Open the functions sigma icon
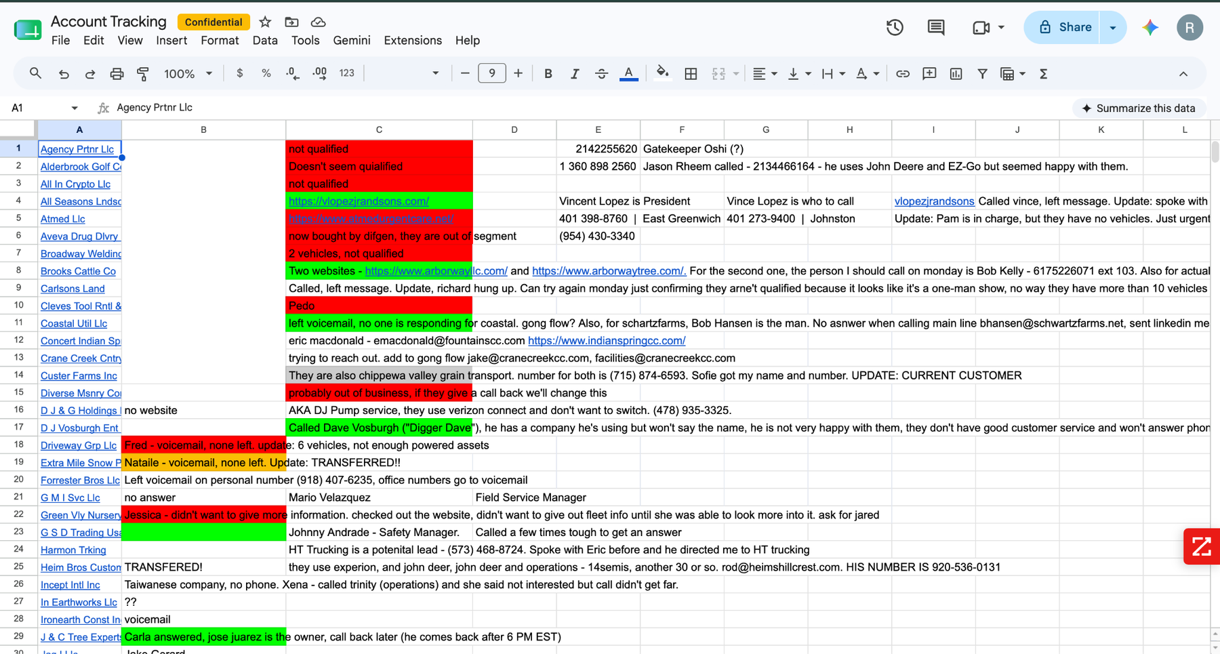 point(1043,74)
